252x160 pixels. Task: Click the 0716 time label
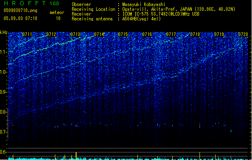(x=147, y=34)
